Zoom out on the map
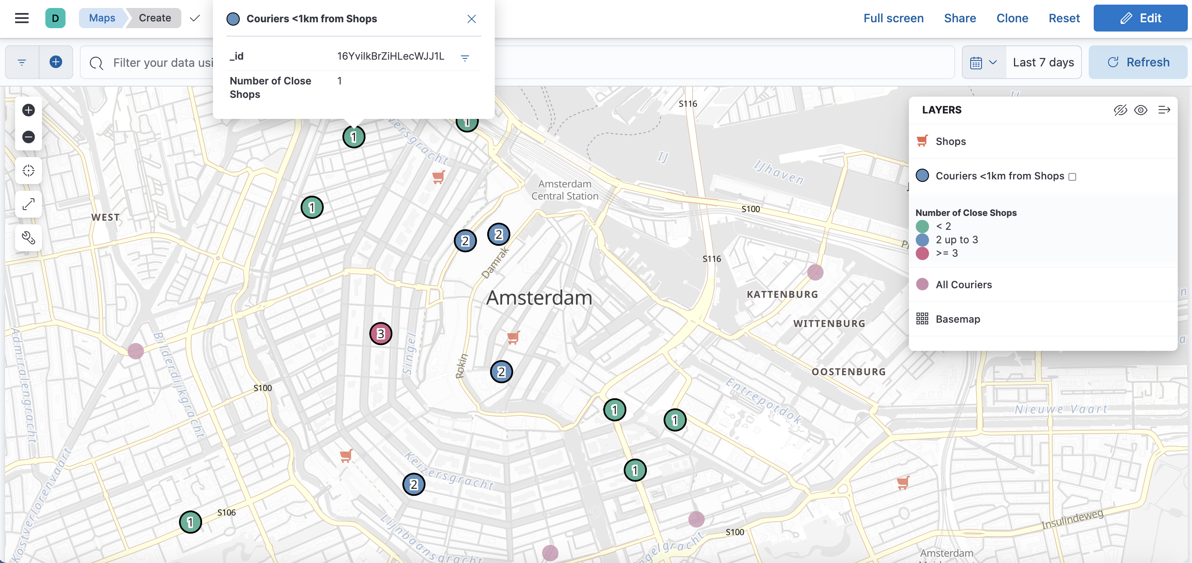 pyautogui.click(x=28, y=137)
